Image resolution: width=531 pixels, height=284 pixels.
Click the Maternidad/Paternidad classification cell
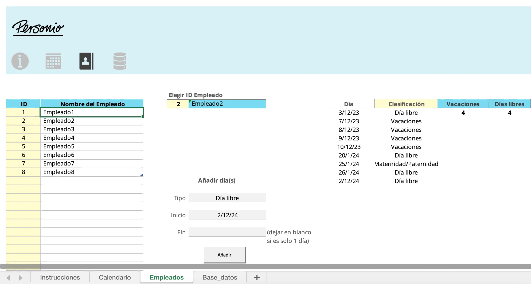[x=406, y=164]
